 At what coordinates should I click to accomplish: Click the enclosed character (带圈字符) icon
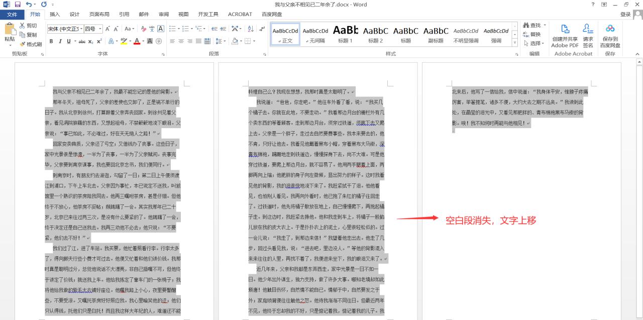159,41
